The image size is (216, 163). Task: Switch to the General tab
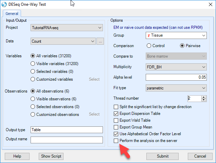(x=12, y=14)
